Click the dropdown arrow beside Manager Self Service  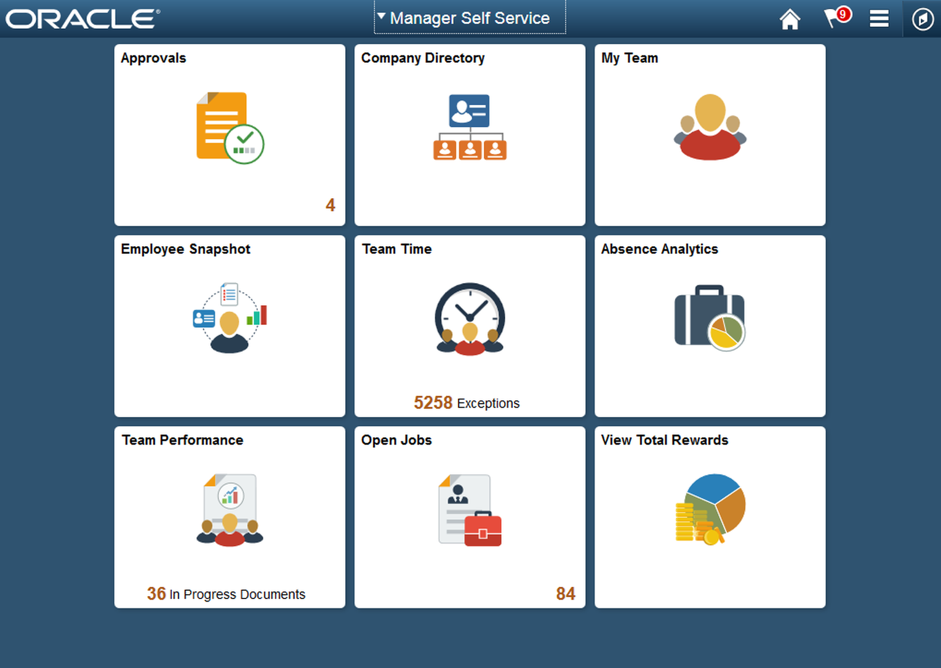[x=382, y=17]
